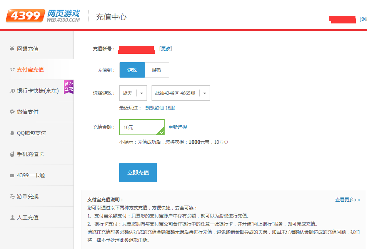Click the 4399 网页游戏 logo
Image resolution: width=367 pixels, height=249 pixels.
tap(43, 16)
